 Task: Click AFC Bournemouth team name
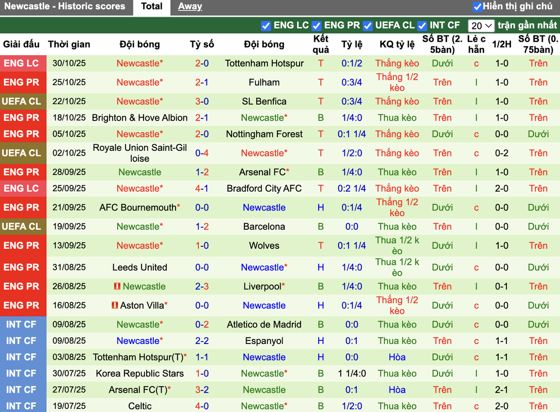[x=138, y=208]
